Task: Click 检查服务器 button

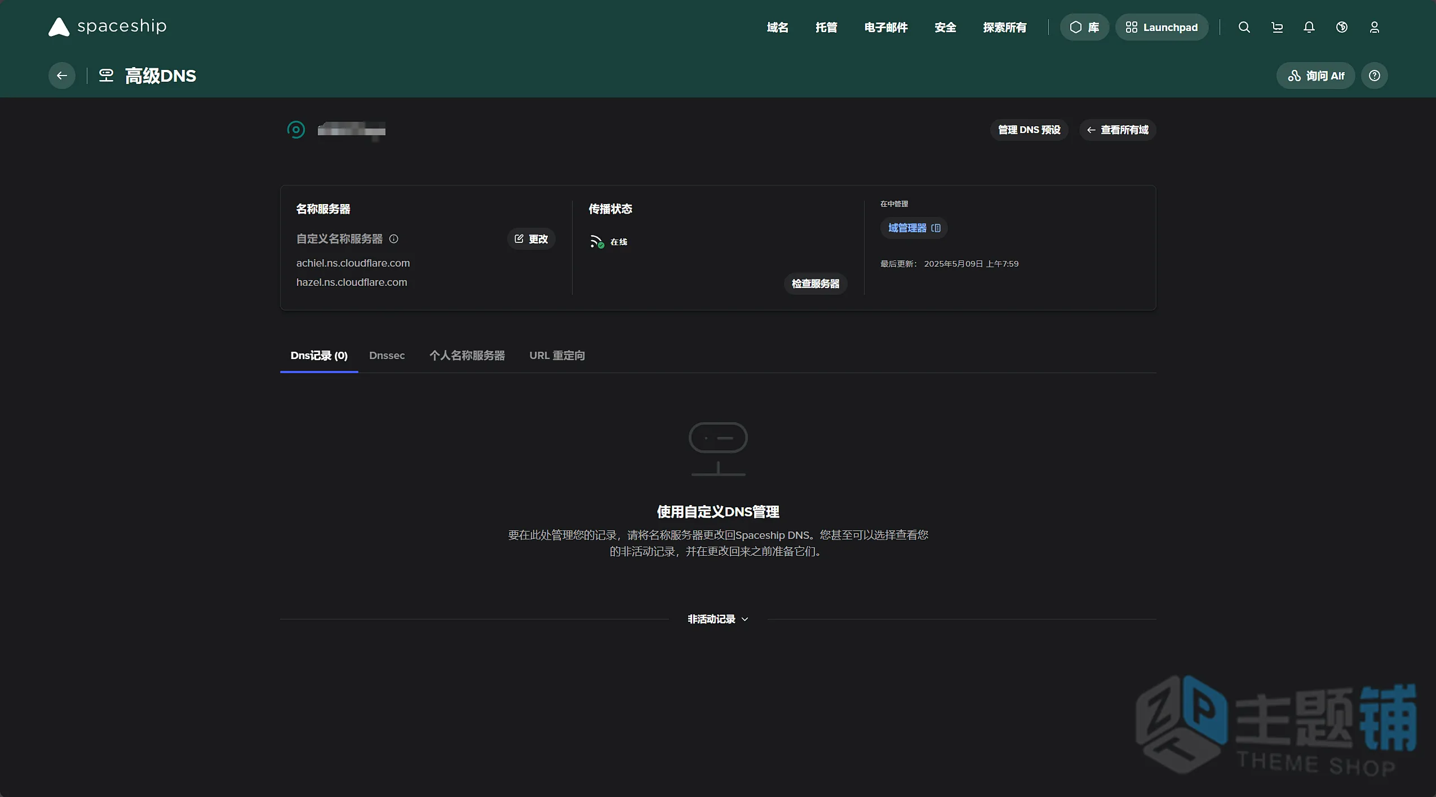Action: pyautogui.click(x=815, y=284)
